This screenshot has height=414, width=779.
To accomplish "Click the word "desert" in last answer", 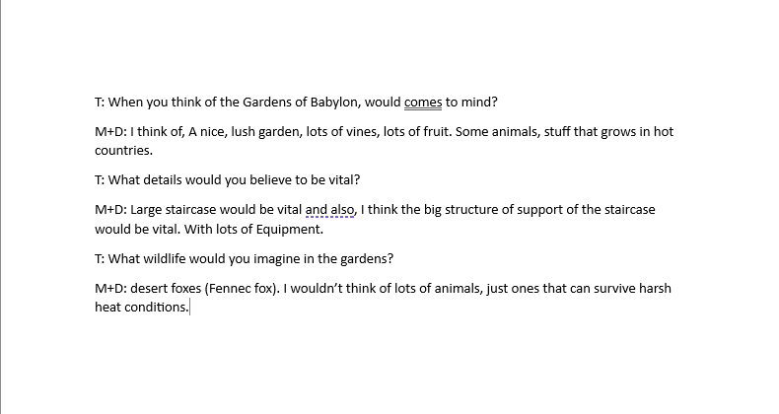I will pos(151,289).
